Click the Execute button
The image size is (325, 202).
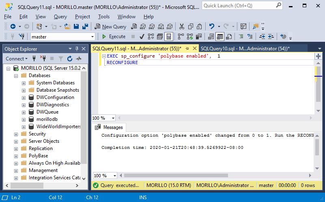click(x=114, y=37)
